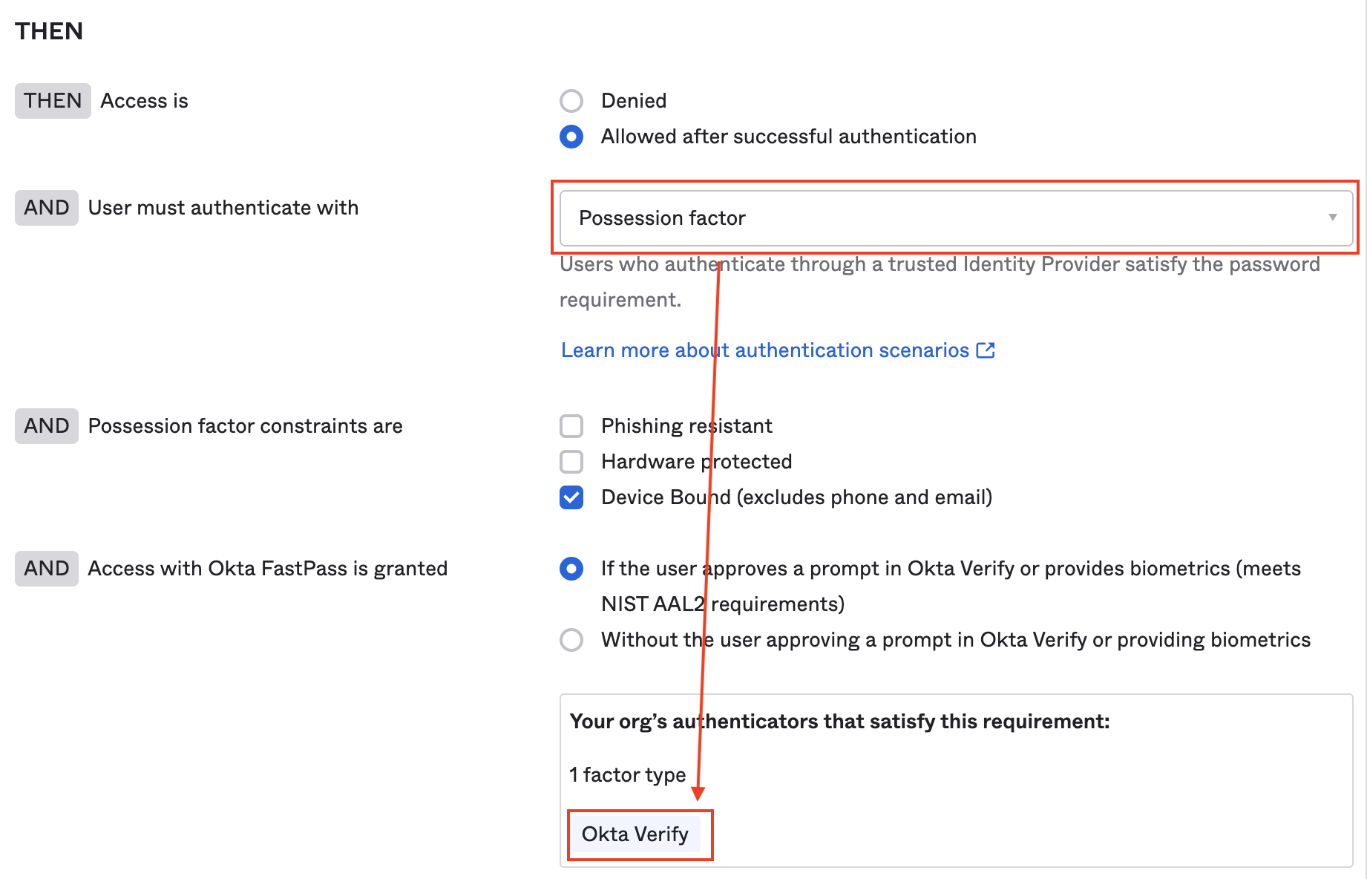The image size is (1367, 879).
Task: Click the external link icon after scenarios
Action: (x=986, y=350)
